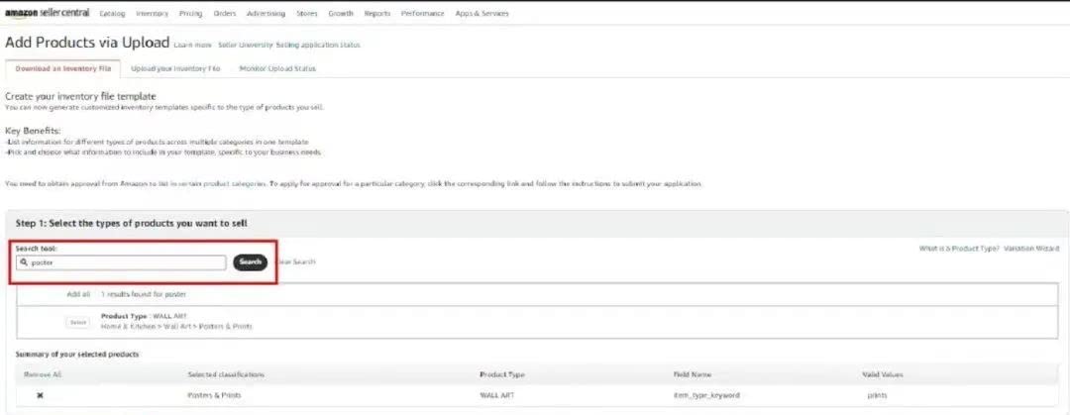Open the Catalog menu
The height and width of the screenshot is (415, 1070).
(x=113, y=14)
